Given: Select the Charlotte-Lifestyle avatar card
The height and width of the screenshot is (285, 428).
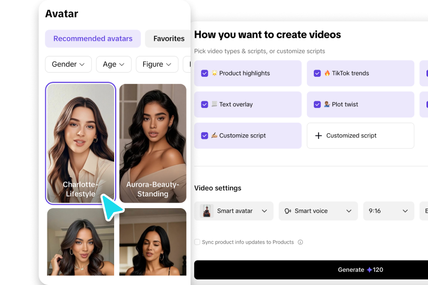Looking at the screenshot, I should click(81, 143).
